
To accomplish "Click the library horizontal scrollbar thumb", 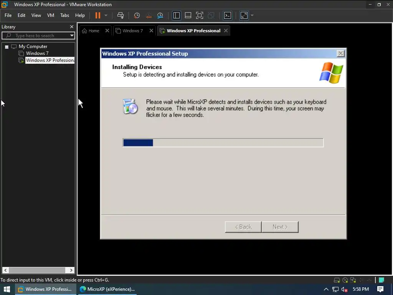I will 37,270.
